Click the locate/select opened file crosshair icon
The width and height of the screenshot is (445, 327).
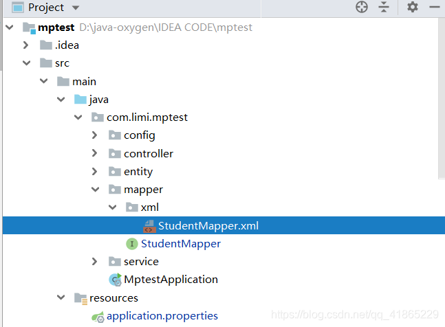pos(362,7)
